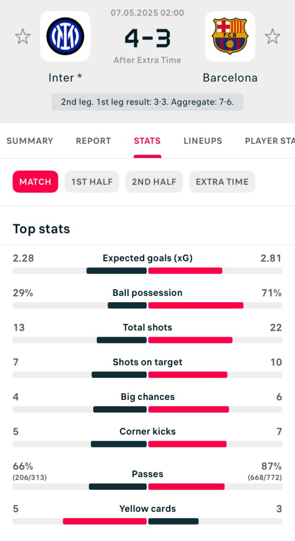295x541 pixels.
Task: Open the PLAYER STATS tab
Action: tap(270, 141)
